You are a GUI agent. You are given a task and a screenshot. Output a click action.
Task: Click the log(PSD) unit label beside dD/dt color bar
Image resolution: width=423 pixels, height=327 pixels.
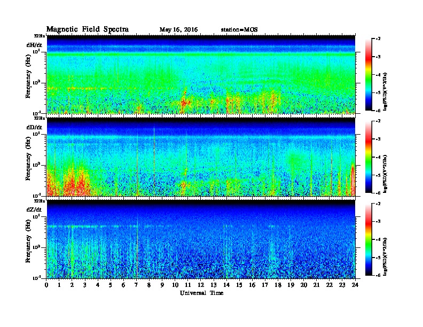point(386,174)
